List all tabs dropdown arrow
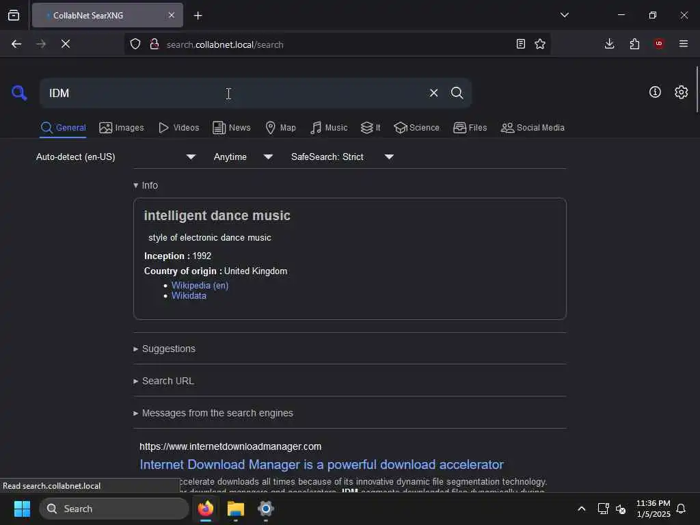This screenshot has height=525, width=700. 564,15
